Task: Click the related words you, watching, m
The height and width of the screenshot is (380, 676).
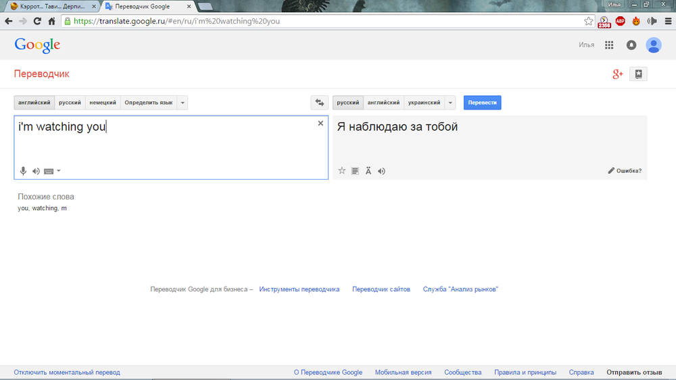Action: pos(42,208)
